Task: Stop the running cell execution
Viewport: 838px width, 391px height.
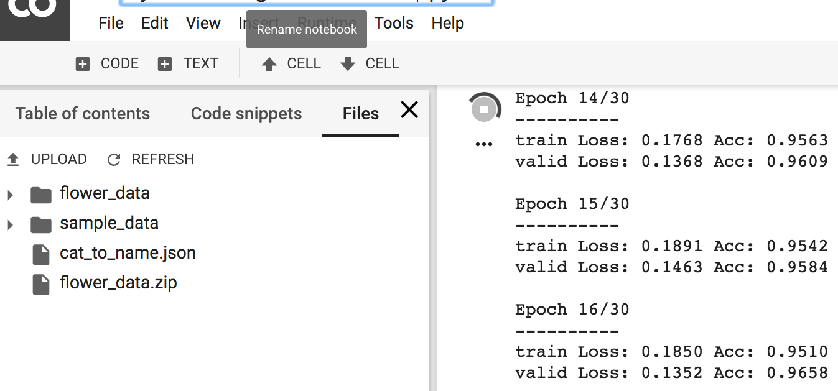Action: click(x=485, y=109)
